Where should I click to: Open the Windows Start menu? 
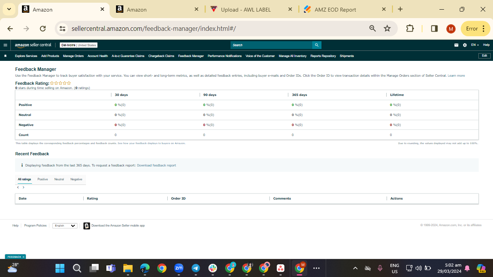(x=60, y=268)
